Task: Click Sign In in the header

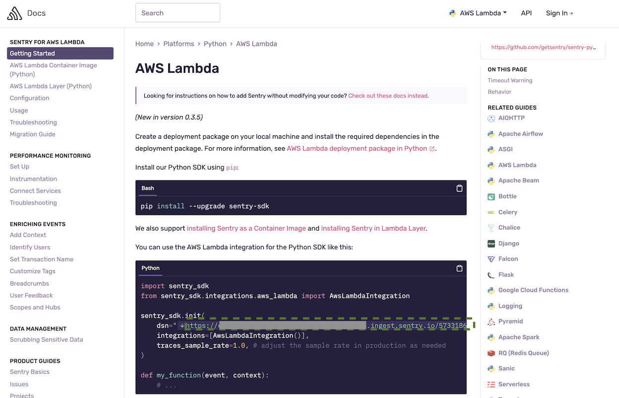Action: [559, 13]
